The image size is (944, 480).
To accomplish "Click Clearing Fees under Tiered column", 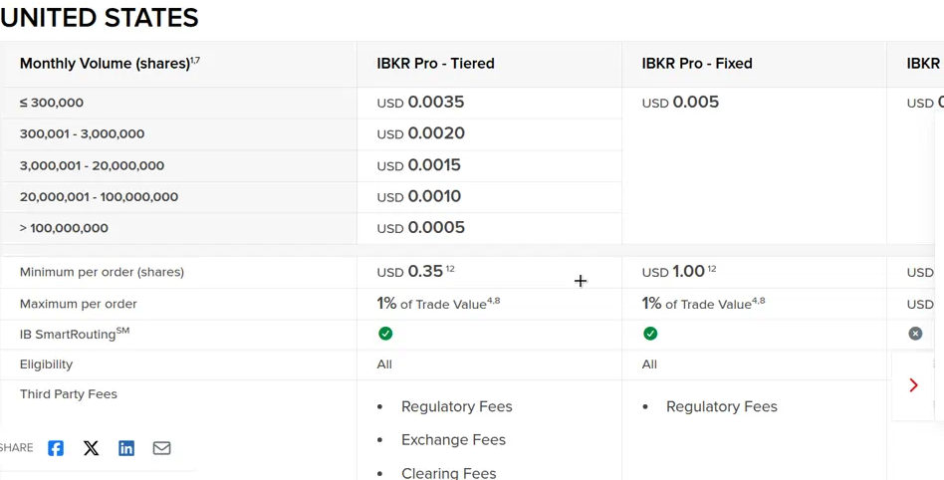I will coord(448,473).
